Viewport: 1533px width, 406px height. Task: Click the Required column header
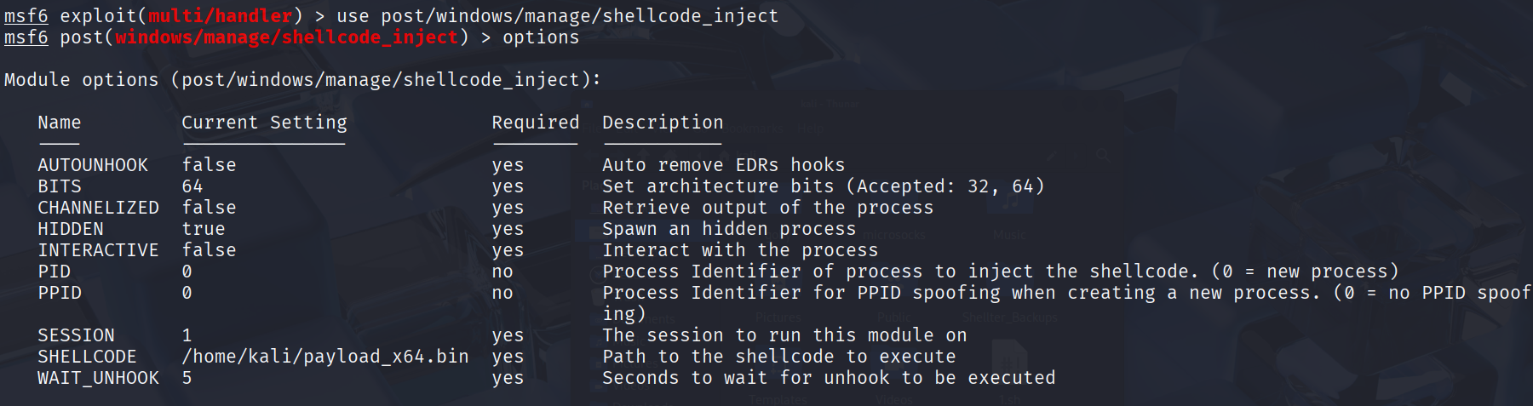pos(535,123)
